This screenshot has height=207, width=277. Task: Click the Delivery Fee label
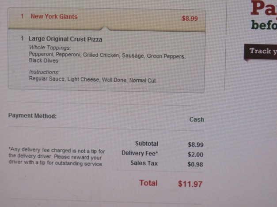point(140,153)
